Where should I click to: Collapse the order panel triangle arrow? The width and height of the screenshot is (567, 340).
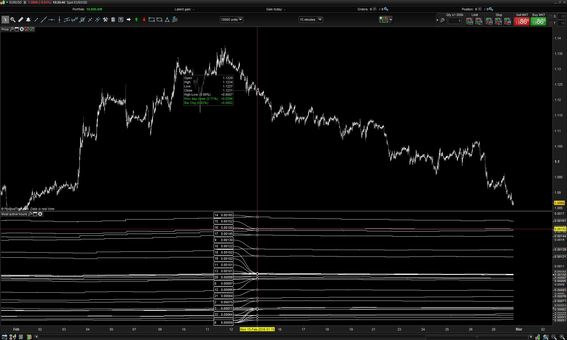point(437,20)
